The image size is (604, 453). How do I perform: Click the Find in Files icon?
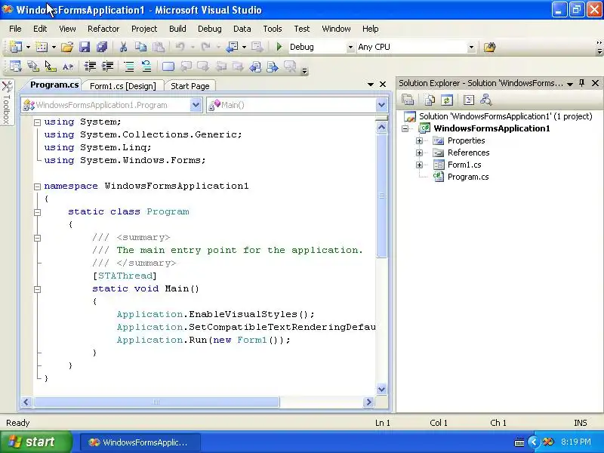pyautogui.click(x=489, y=47)
